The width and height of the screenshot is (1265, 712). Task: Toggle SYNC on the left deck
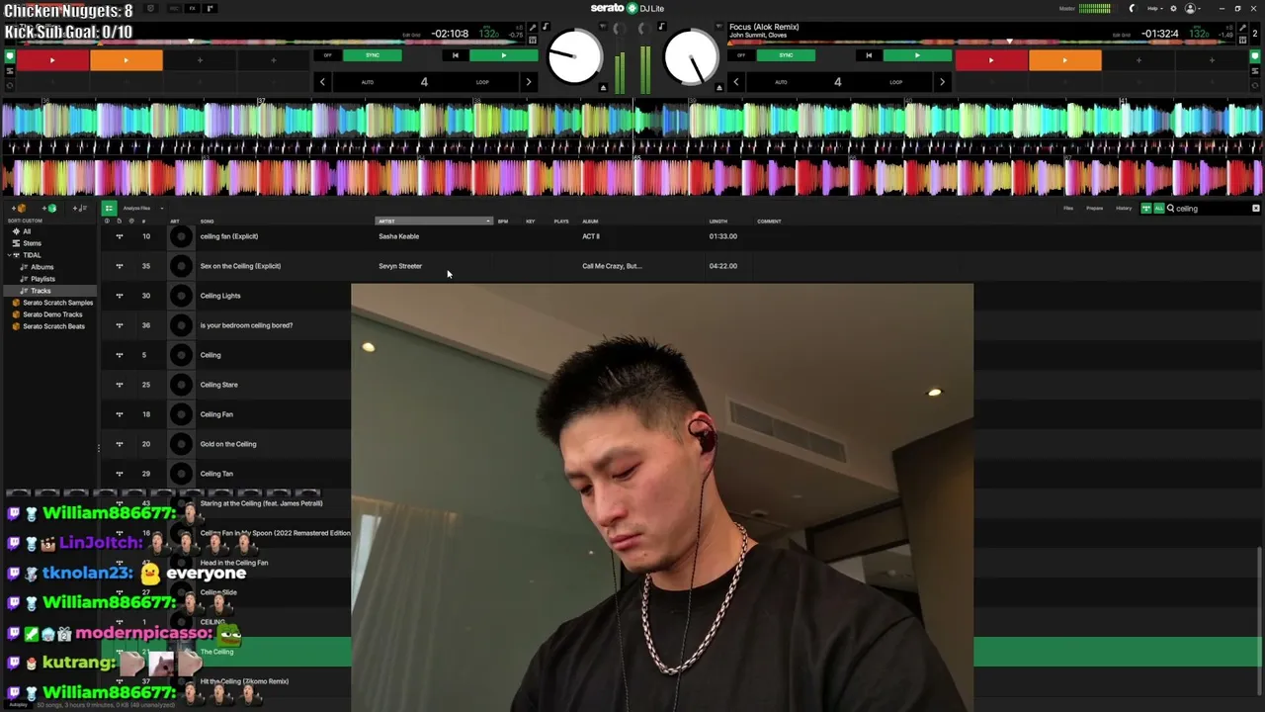tap(372, 55)
